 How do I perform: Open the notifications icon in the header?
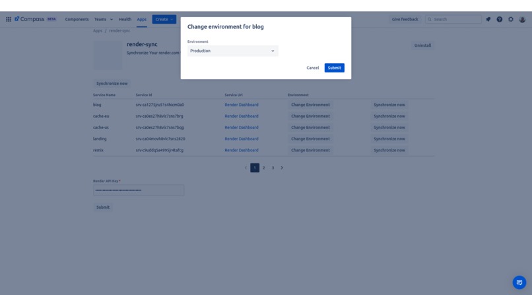click(x=488, y=19)
